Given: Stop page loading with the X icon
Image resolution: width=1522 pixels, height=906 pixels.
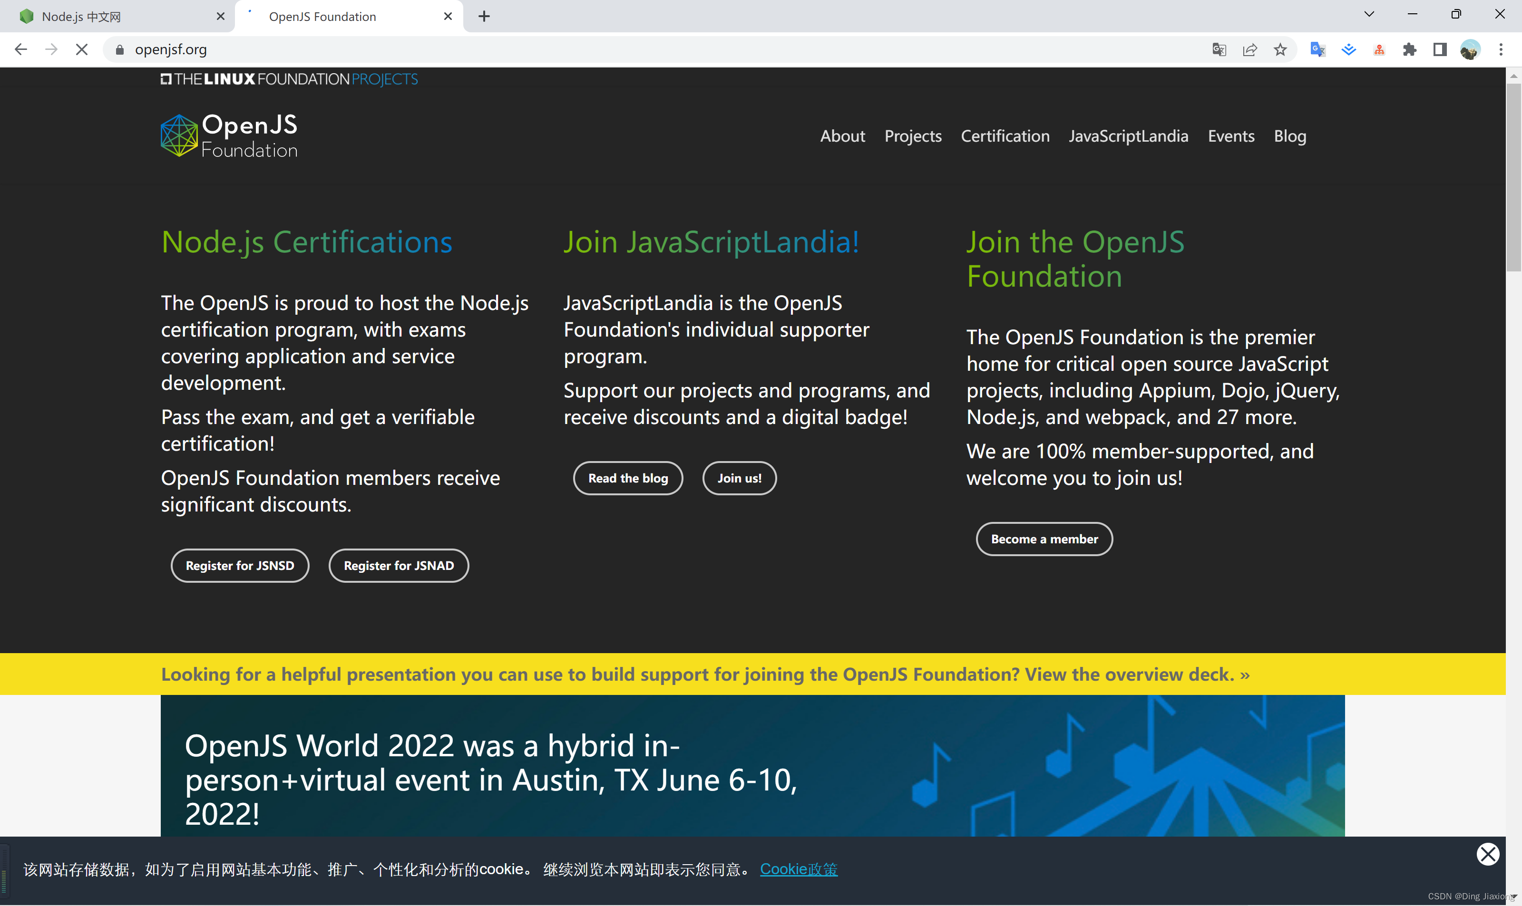Looking at the screenshot, I should pos(82,49).
